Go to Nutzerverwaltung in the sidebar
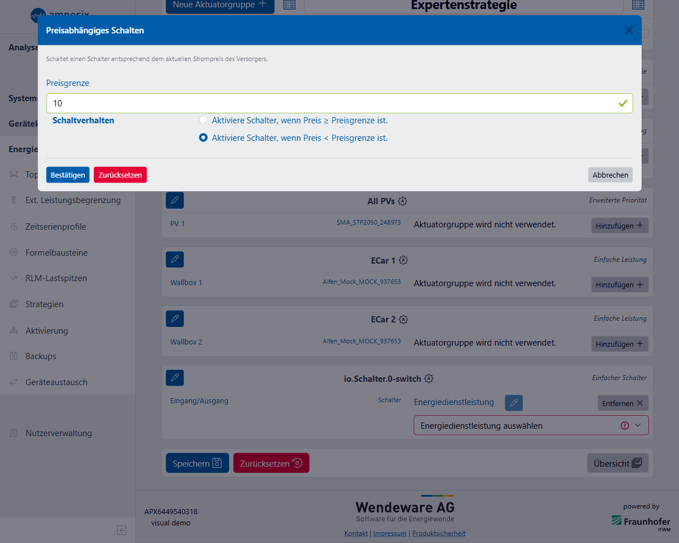Viewport: 679px width, 543px height. click(58, 433)
